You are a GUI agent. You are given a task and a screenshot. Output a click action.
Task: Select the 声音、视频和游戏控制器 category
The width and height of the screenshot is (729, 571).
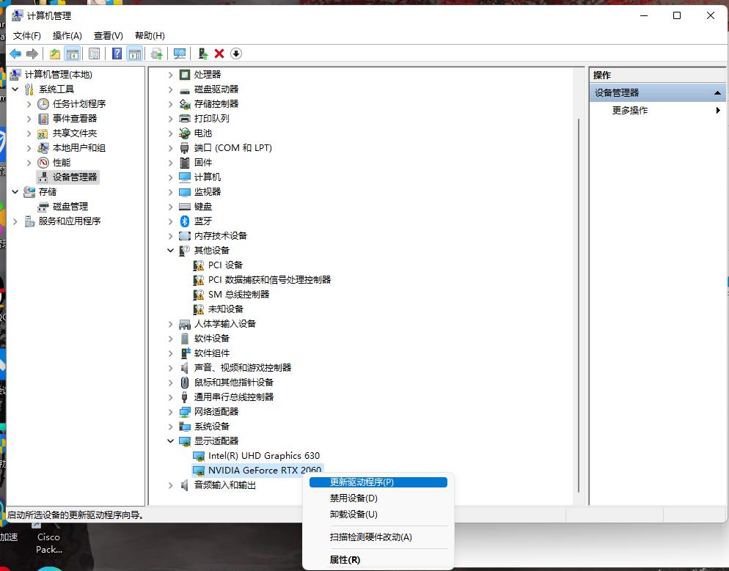[x=243, y=368]
